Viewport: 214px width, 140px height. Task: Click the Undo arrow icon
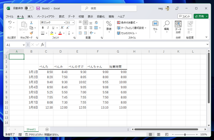pos(10,22)
